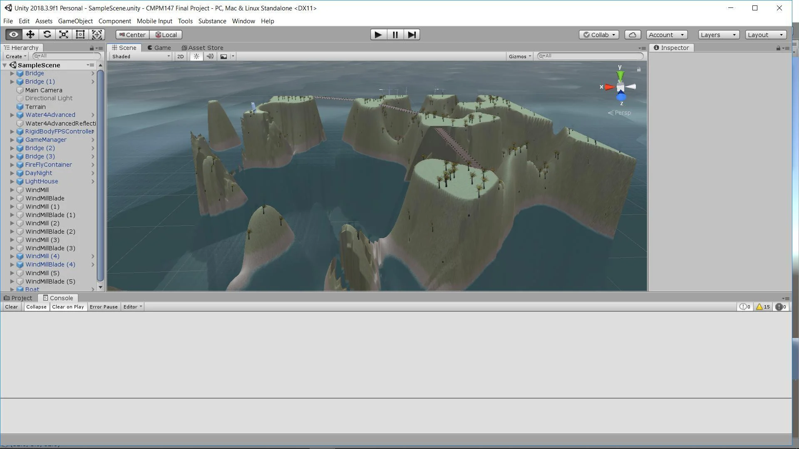This screenshot has width=799, height=449.
Task: Click the Hand view tool
Action: point(13,35)
